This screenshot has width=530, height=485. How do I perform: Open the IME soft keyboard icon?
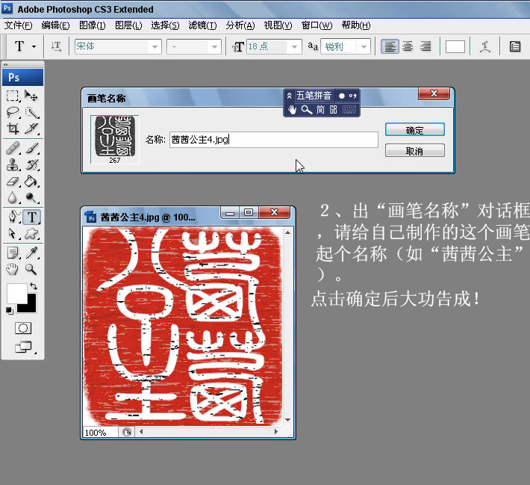349,110
